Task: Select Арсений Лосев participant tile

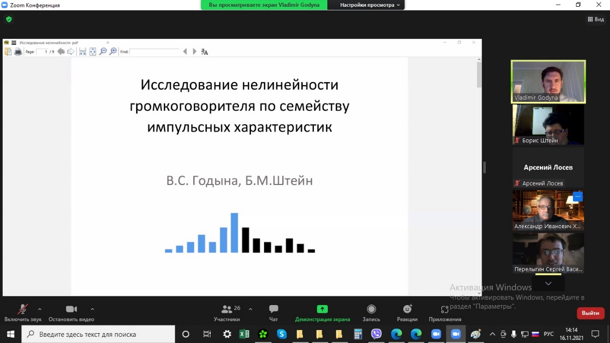Action: point(548,167)
